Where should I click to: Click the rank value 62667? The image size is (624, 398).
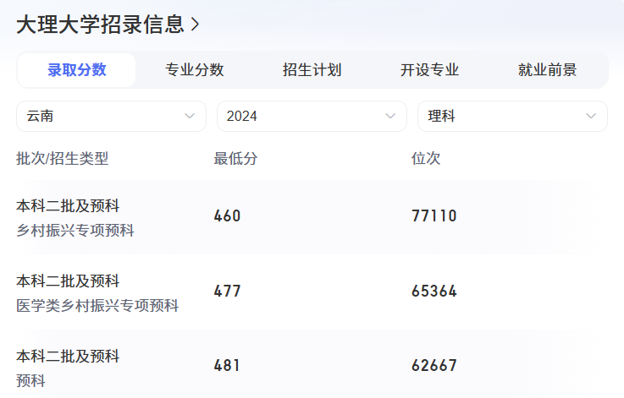pyautogui.click(x=434, y=365)
